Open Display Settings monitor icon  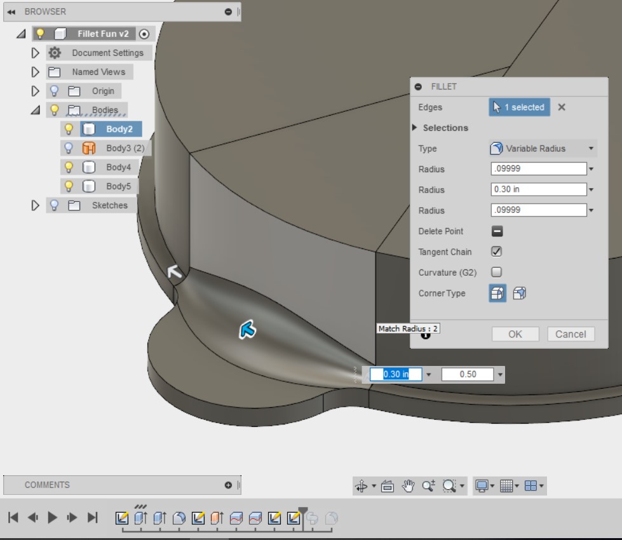482,486
